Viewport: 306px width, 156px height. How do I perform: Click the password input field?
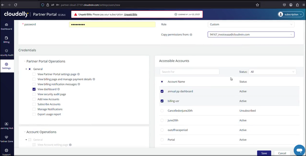(x=112, y=25)
